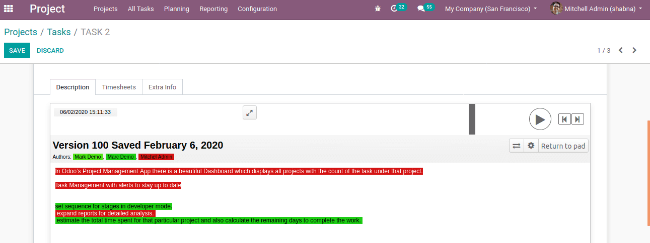Switch to the Extra Info tab
650x243 pixels.
point(162,87)
